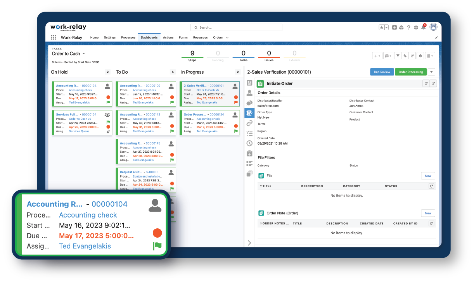Click the clock history icon in the sidebar

point(249,143)
